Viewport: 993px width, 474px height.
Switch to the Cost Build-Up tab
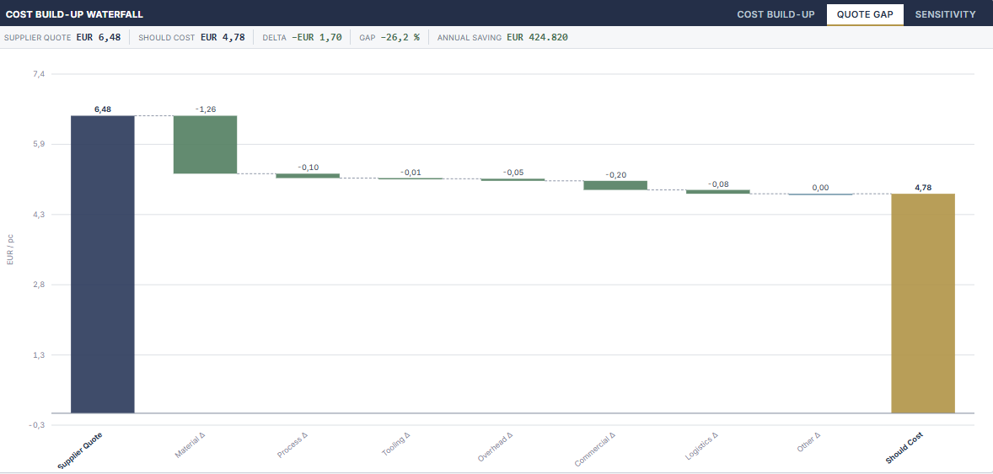776,14
